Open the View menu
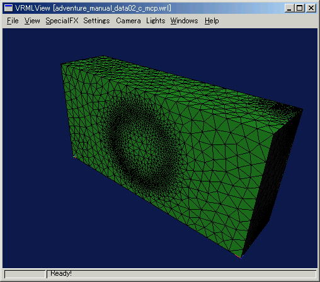320x282 pixels. 32,21
